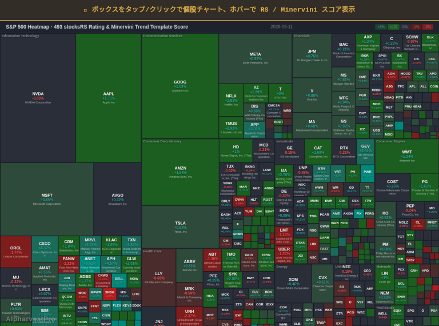Screen dimensions: 439x326
Task: Open the GOOG Alphabet tile
Action: [x=180, y=86]
